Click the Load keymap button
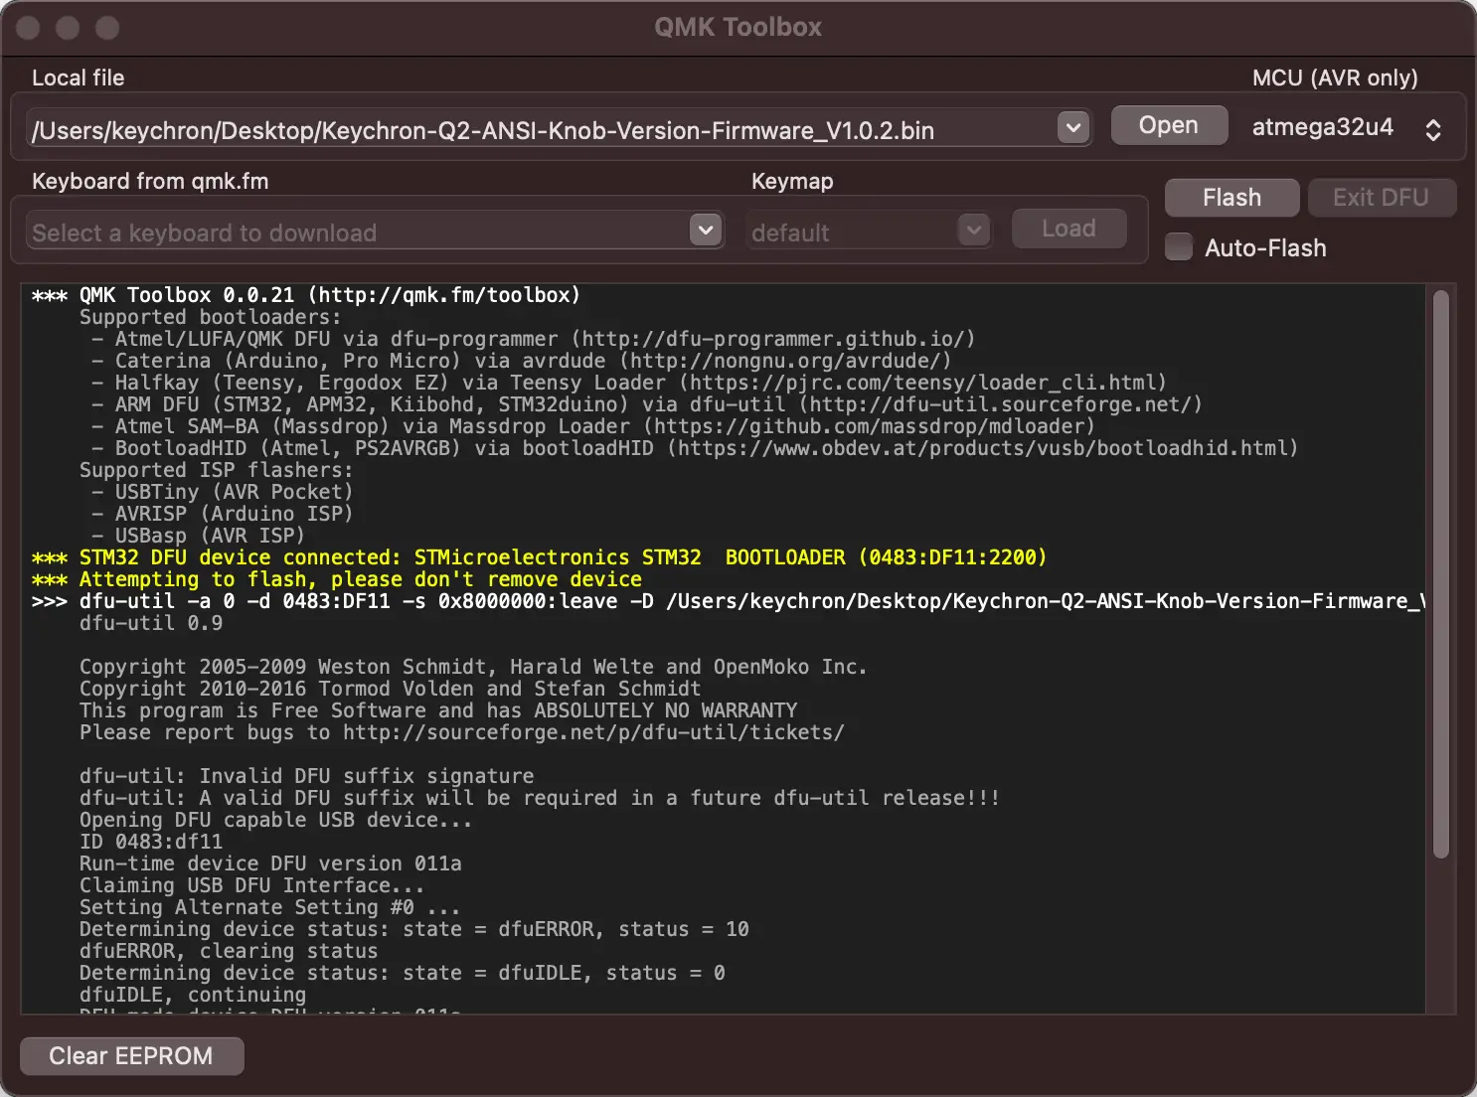Viewport: 1477px width, 1097px height. click(1068, 229)
